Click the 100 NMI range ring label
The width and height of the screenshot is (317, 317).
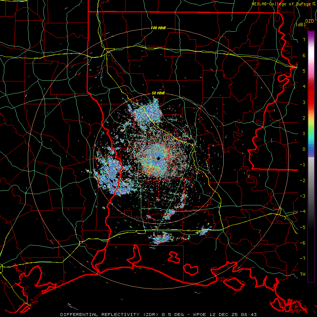(158, 28)
